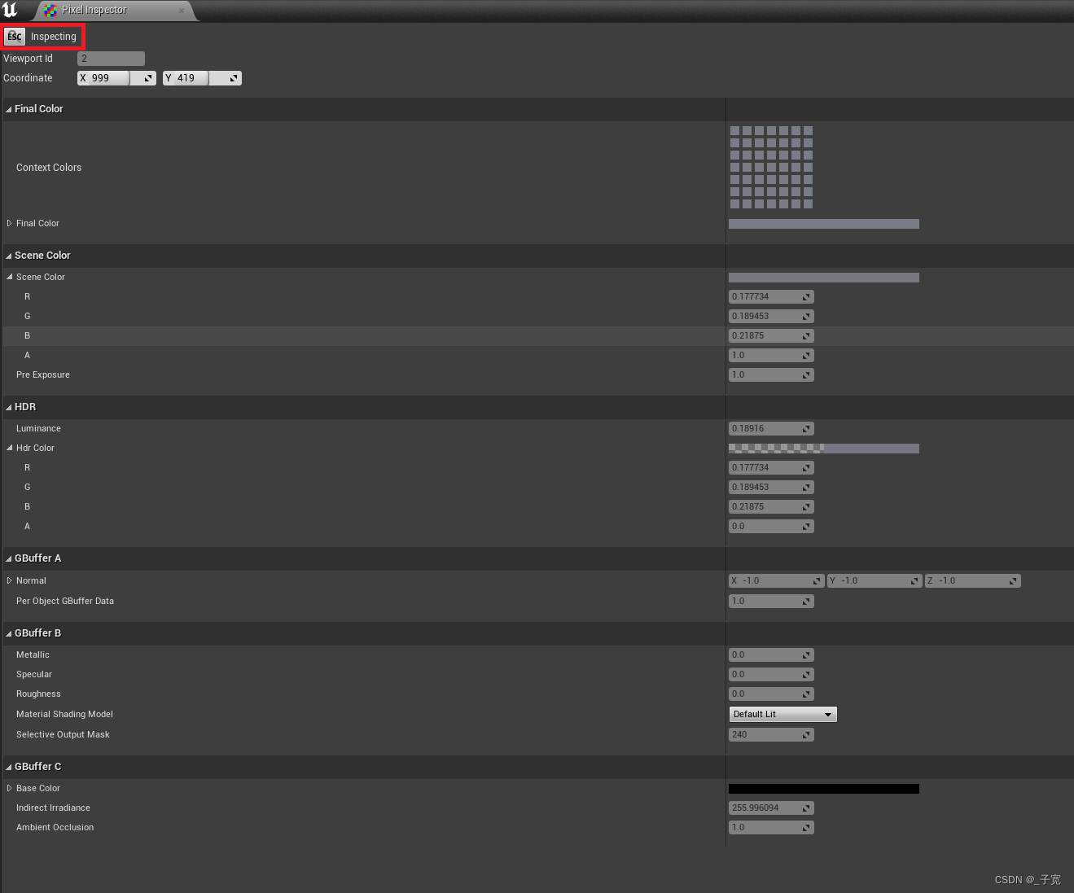The width and height of the screenshot is (1074, 893).
Task: Click the Specular value field
Action: tap(771, 675)
